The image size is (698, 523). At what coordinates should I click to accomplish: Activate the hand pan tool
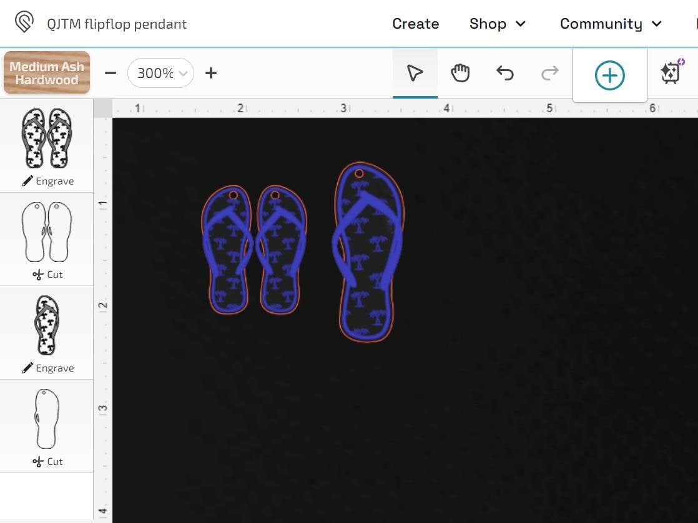(460, 74)
